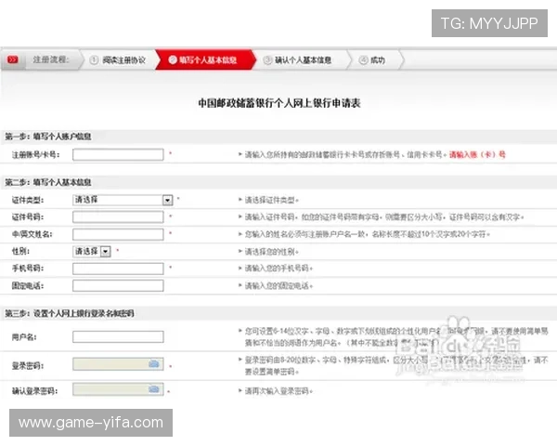Image resolution: width=557 pixels, height=446 pixels.
Task: Click the hint 请输入您的手机号码
Action: (278, 269)
